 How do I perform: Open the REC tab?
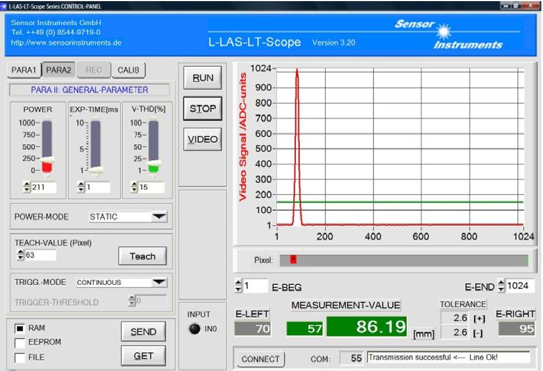[x=94, y=70]
